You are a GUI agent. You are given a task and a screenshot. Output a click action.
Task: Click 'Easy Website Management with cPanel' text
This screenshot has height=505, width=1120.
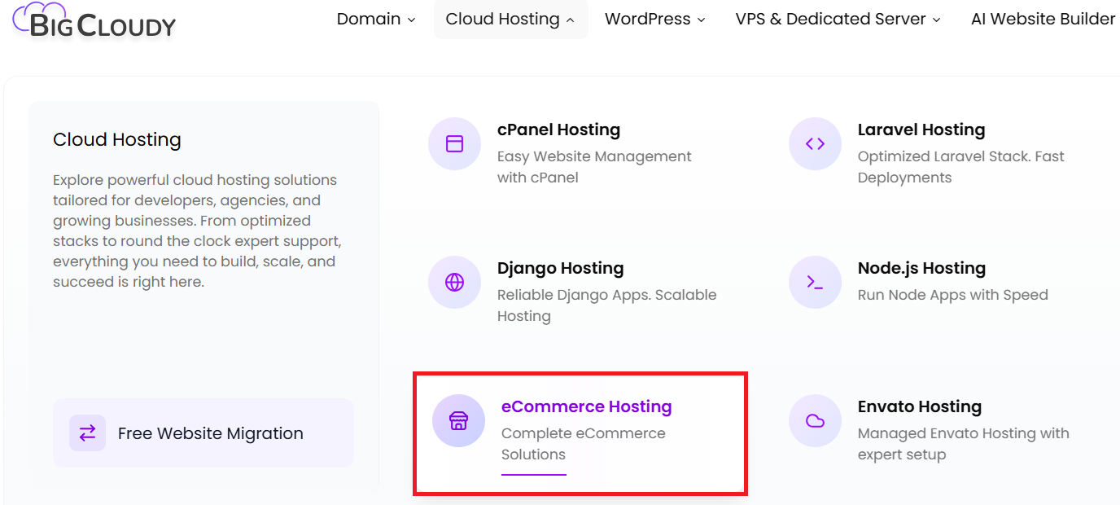[x=594, y=167]
